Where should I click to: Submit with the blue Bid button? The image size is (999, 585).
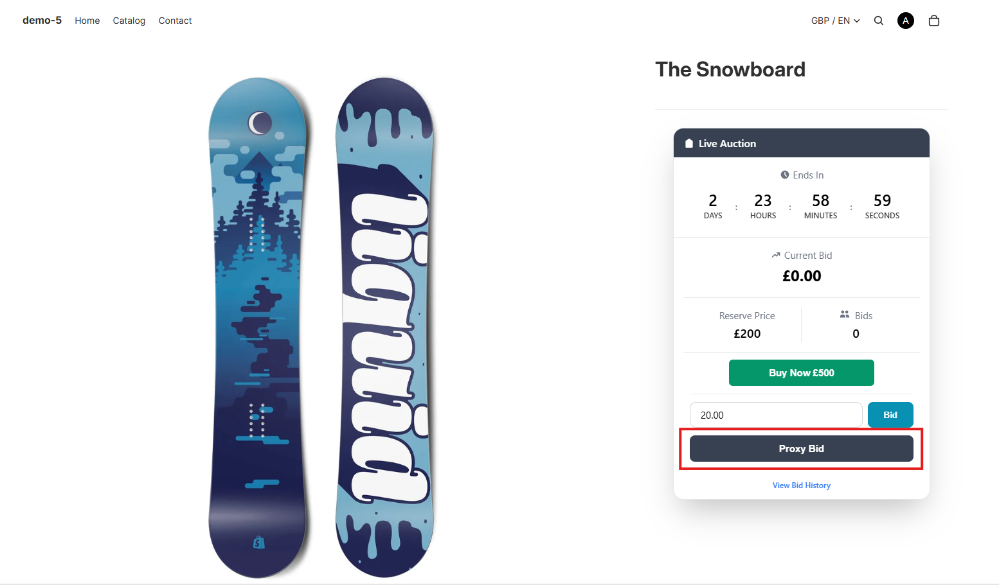click(890, 415)
